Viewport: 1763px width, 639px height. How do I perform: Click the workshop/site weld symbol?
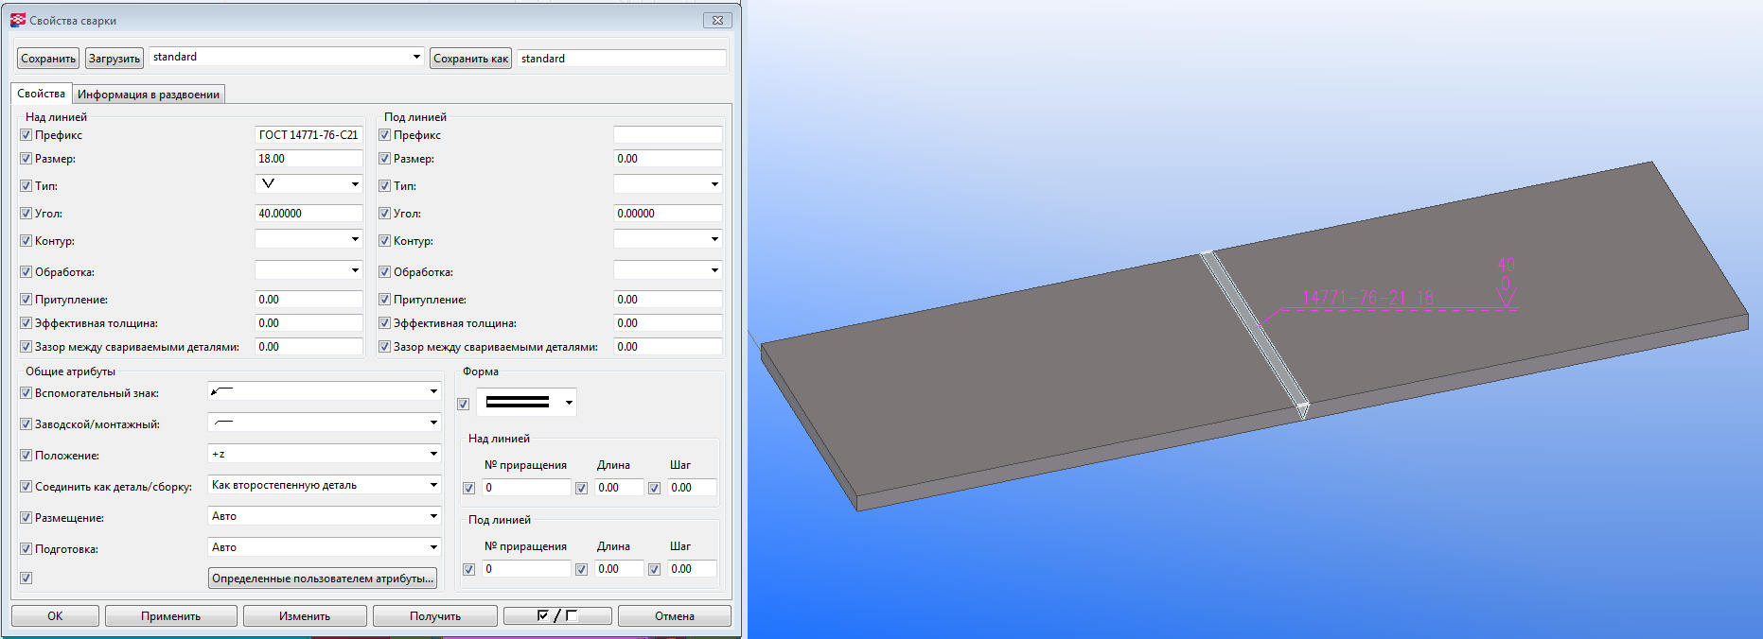point(224,423)
